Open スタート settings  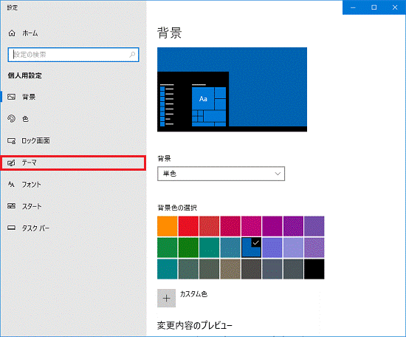coord(74,206)
